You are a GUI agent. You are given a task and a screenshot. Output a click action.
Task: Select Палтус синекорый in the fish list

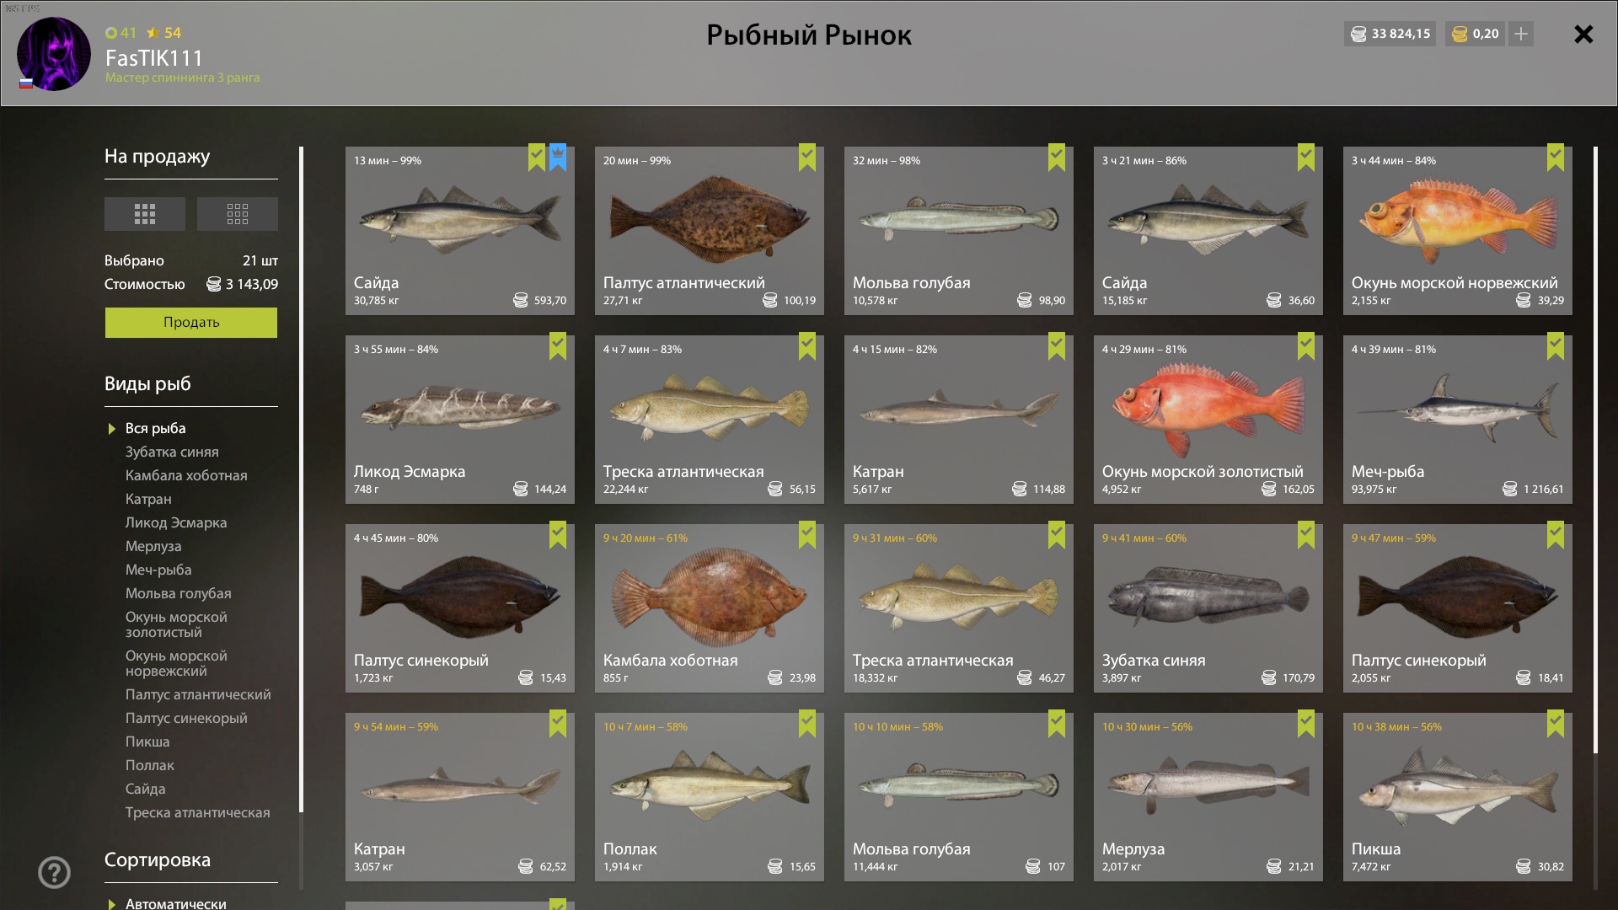pyautogui.click(x=186, y=718)
